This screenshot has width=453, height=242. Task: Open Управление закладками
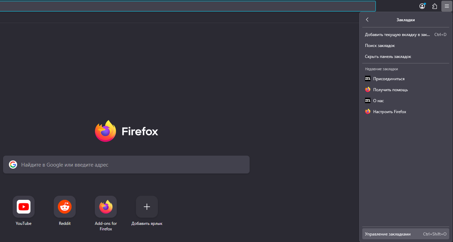click(x=406, y=234)
